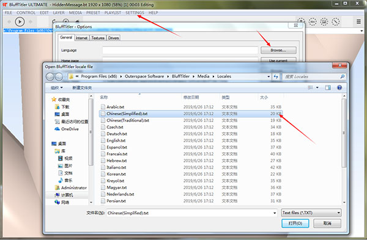Click Use current button in Options

point(278,60)
